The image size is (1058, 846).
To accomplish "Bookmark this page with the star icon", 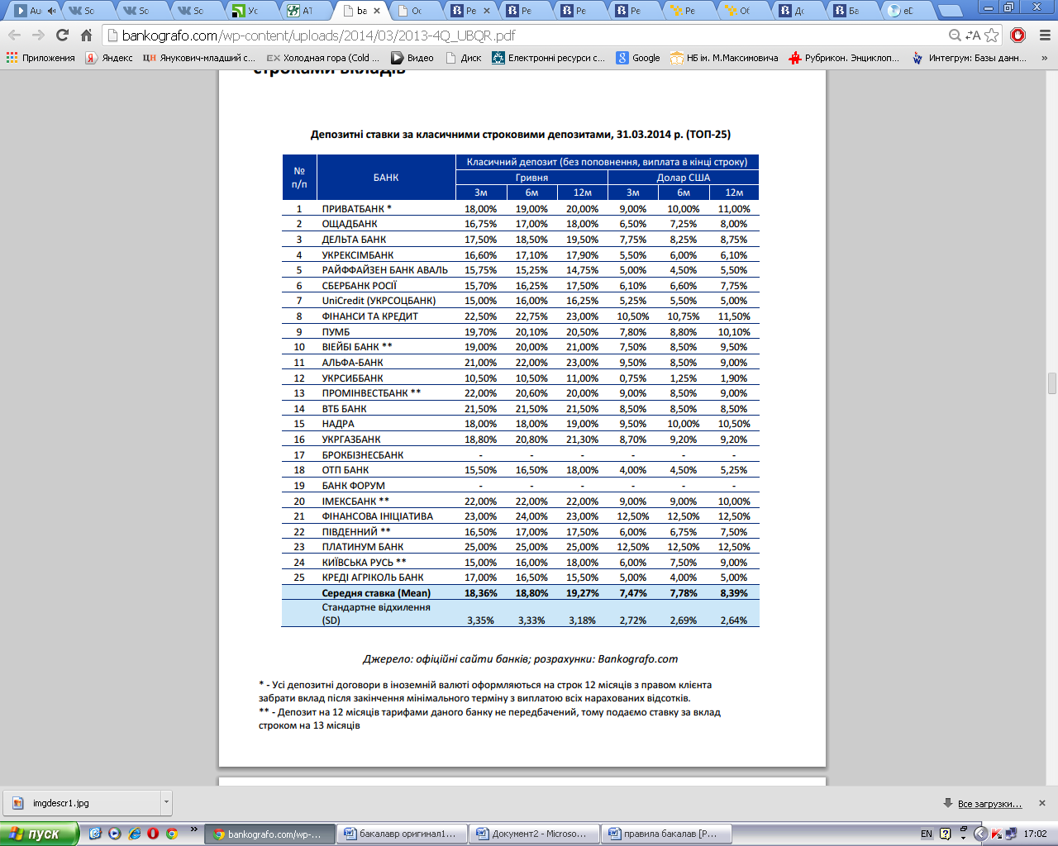I will (x=992, y=36).
